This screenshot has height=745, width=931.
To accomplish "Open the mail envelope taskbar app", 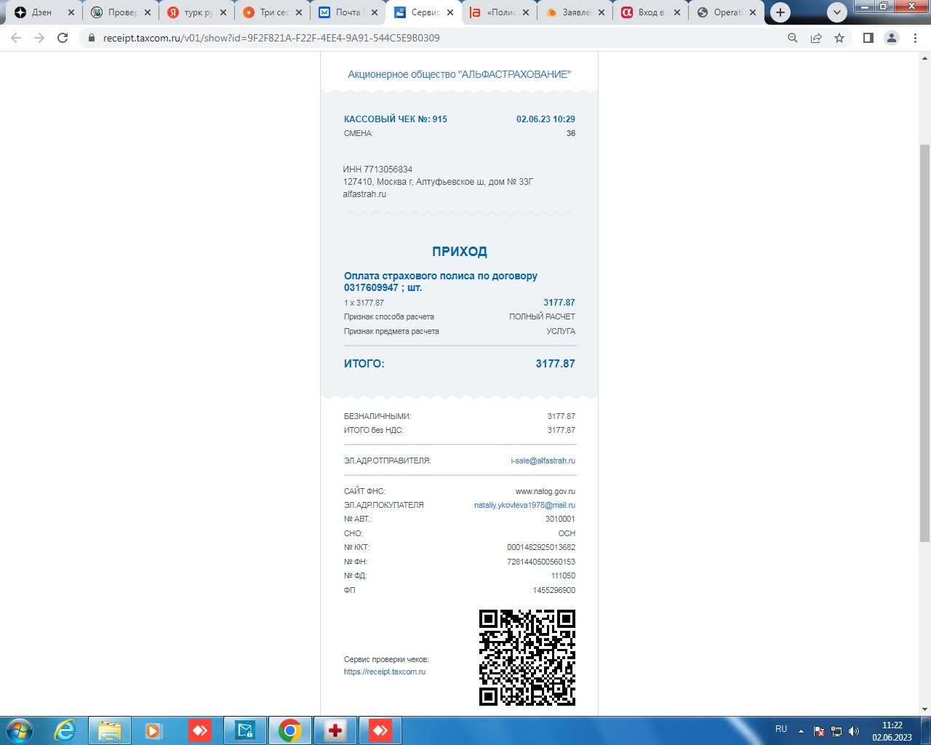I will point(245,730).
